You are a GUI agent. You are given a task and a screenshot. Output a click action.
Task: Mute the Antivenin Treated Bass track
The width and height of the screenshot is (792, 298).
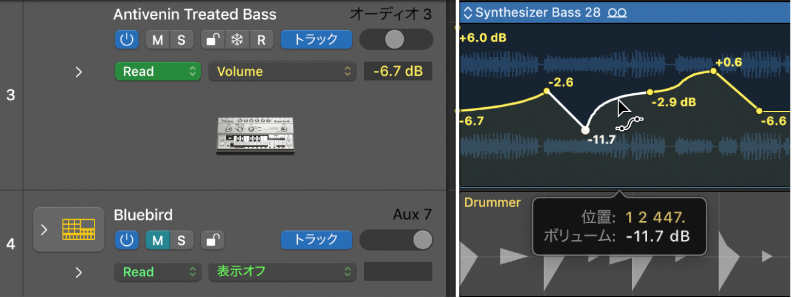coord(158,40)
